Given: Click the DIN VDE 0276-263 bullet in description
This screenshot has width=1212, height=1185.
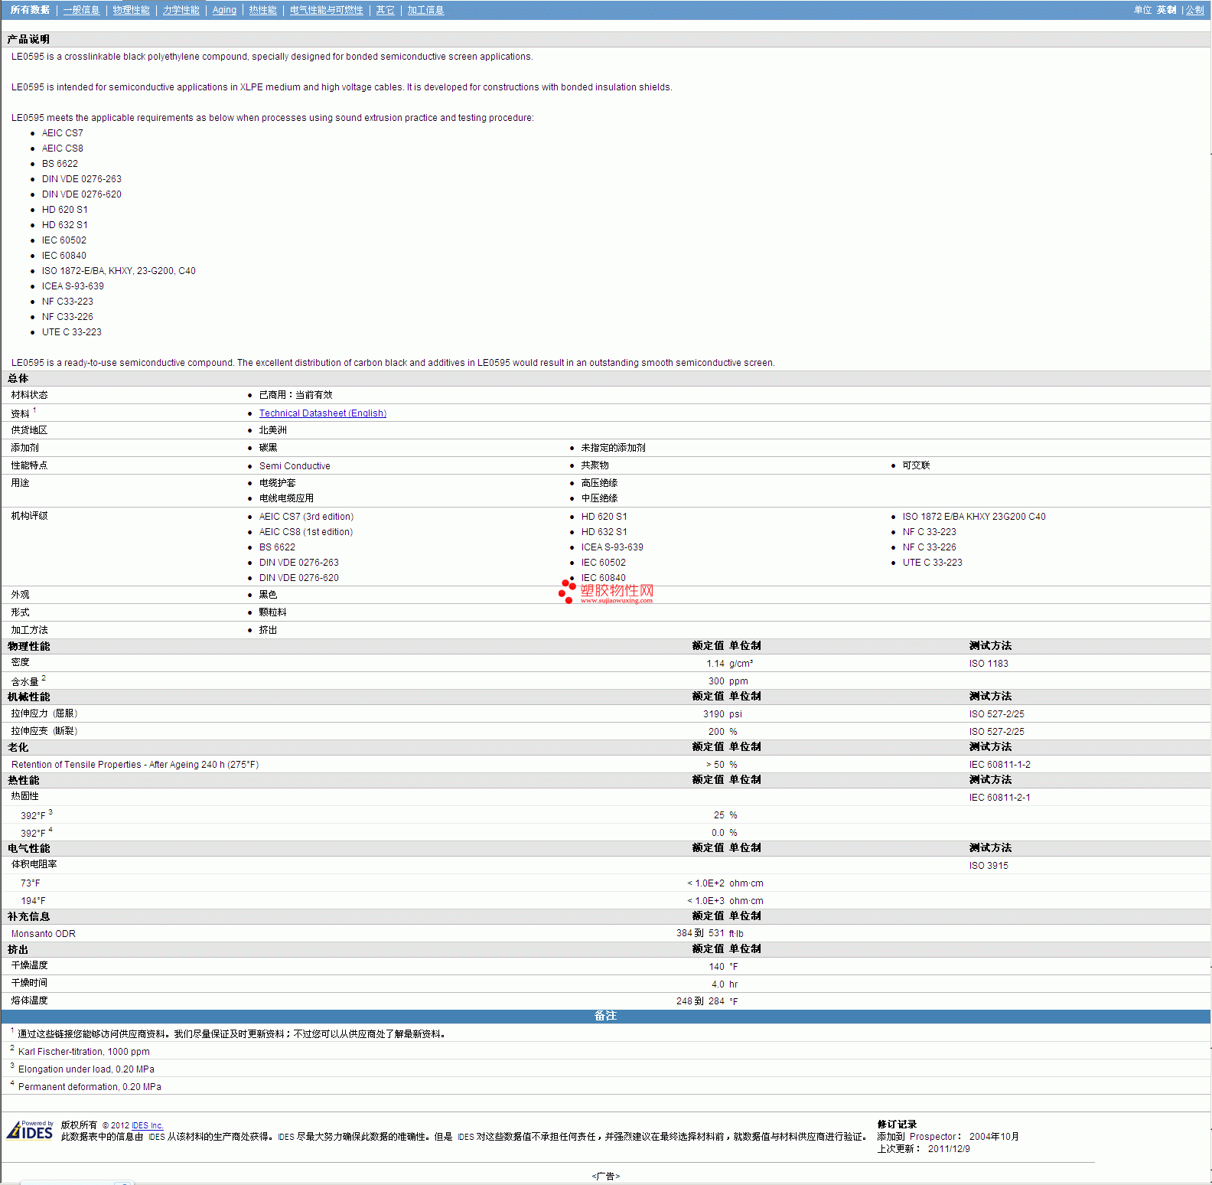Looking at the screenshot, I should (82, 179).
